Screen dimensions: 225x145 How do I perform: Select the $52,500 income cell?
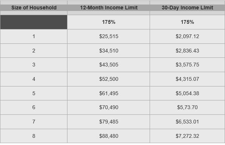(x=109, y=79)
